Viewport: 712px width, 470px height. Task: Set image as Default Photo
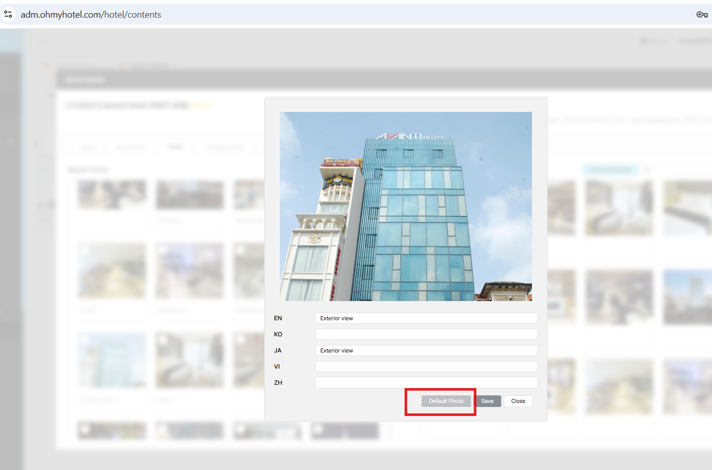click(x=446, y=401)
